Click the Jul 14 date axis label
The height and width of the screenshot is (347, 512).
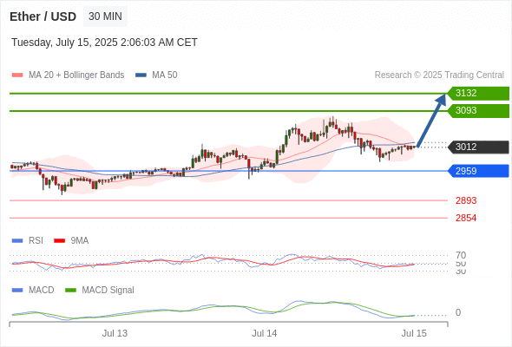click(264, 334)
